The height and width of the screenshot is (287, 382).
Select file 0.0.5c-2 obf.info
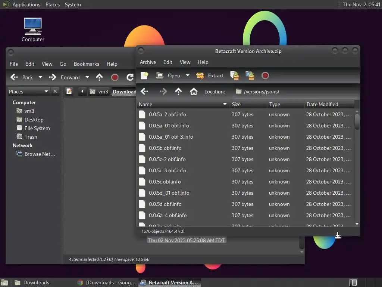pyautogui.click(x=245, y=159)
